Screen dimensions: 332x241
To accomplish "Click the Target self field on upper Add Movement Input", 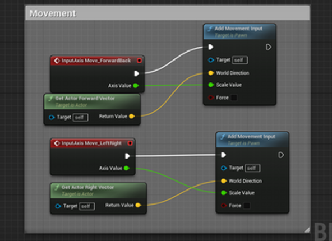I will pyautogui.click(x=240, y=61).
